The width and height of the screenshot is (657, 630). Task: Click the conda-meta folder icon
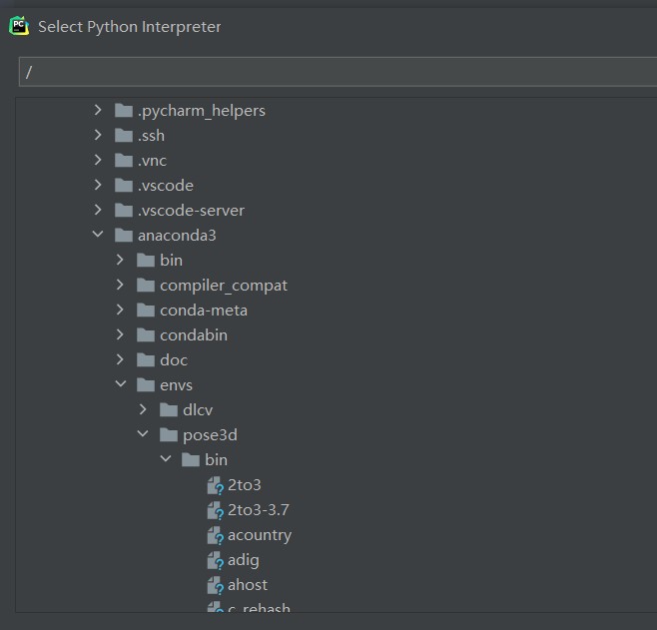146,310
